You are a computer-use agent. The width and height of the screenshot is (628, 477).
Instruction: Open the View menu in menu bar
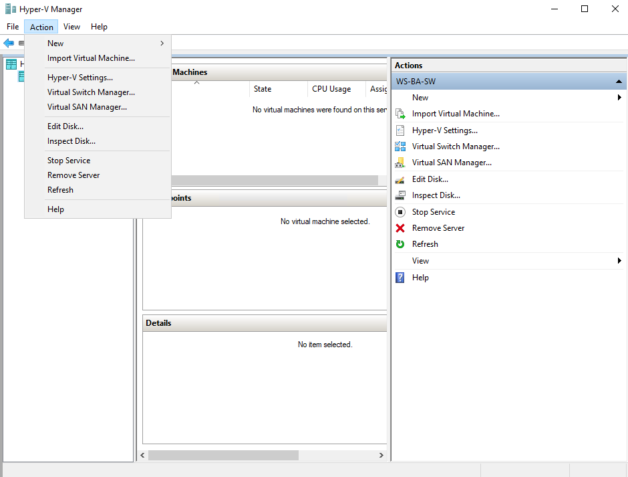(x=71, y=27)
